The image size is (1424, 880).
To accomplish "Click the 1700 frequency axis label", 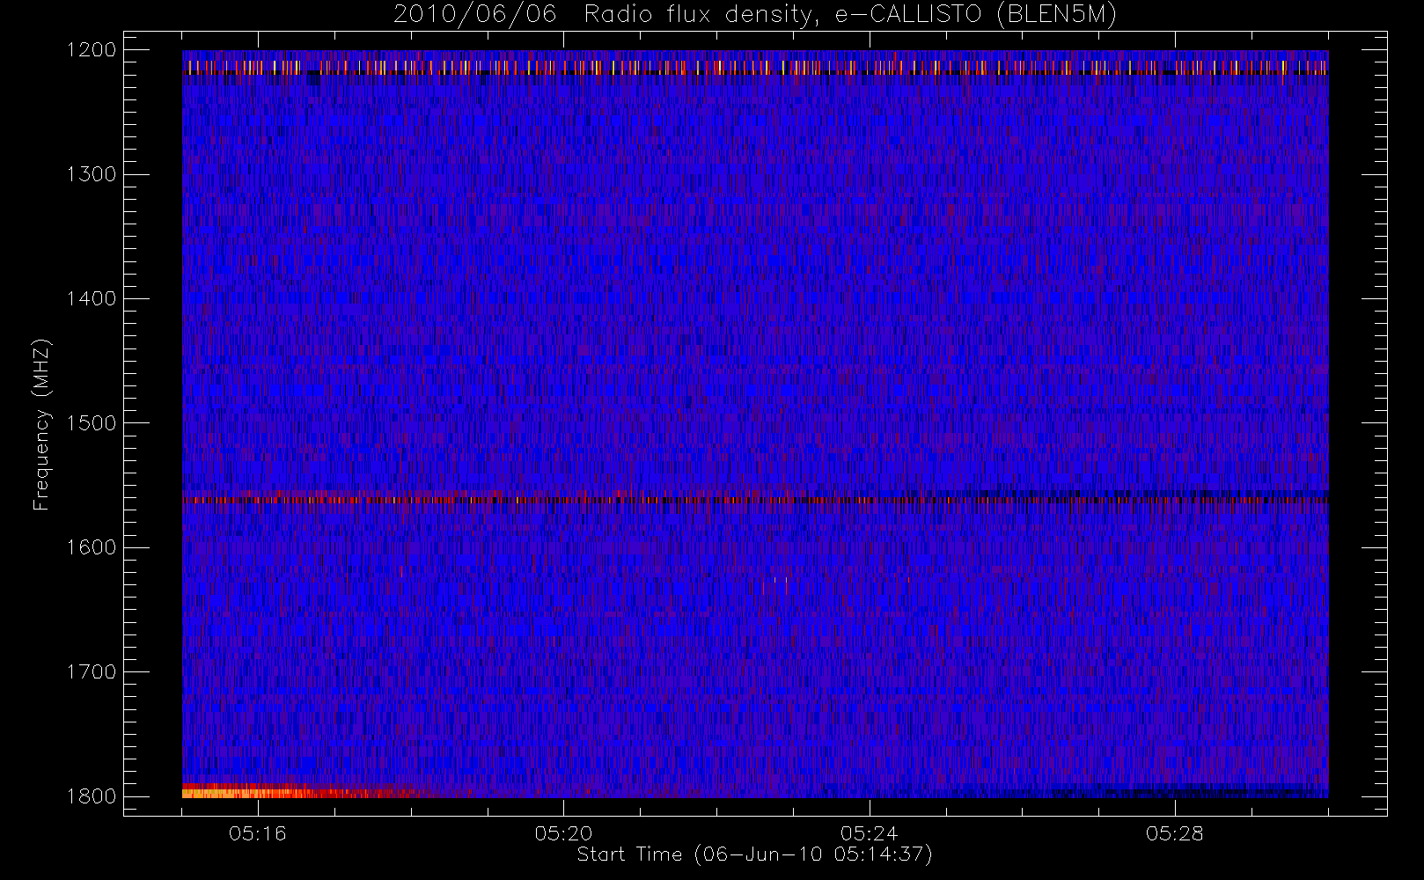I will click(x=92, y=671).
